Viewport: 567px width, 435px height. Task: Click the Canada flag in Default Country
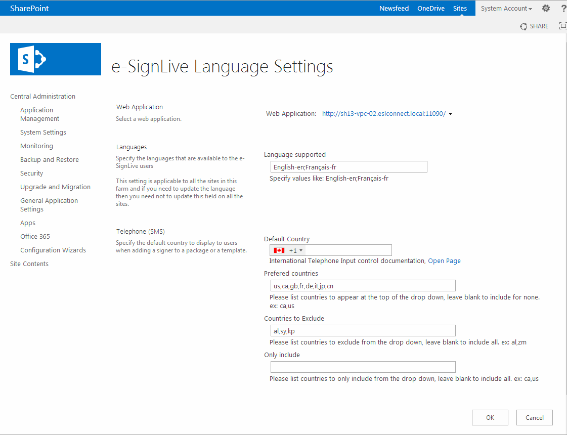tap(279, 250)
